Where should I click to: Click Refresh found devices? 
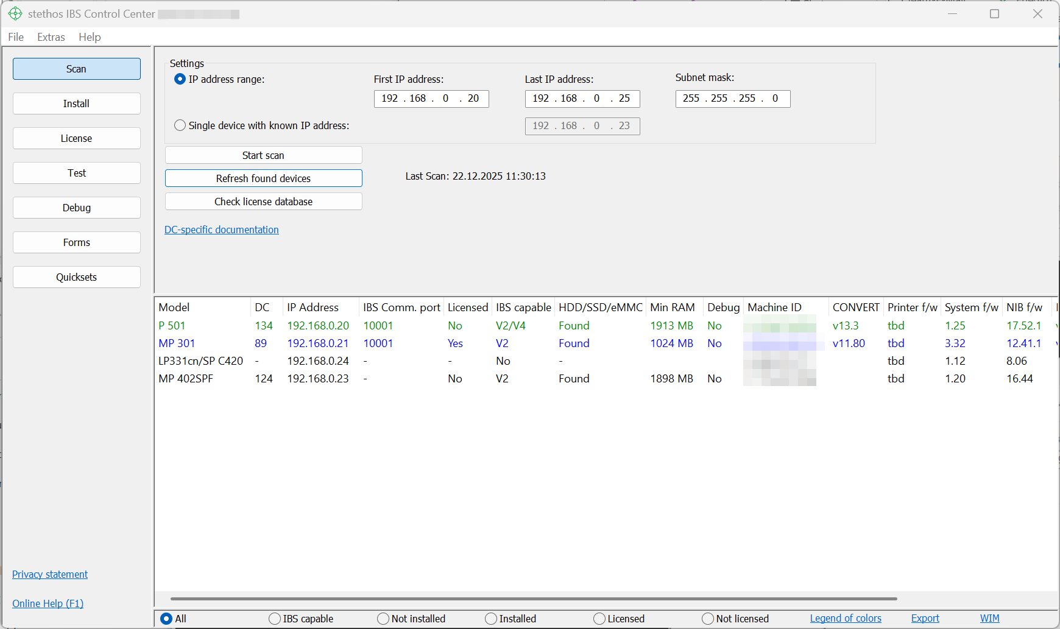(x=263, y=178)
